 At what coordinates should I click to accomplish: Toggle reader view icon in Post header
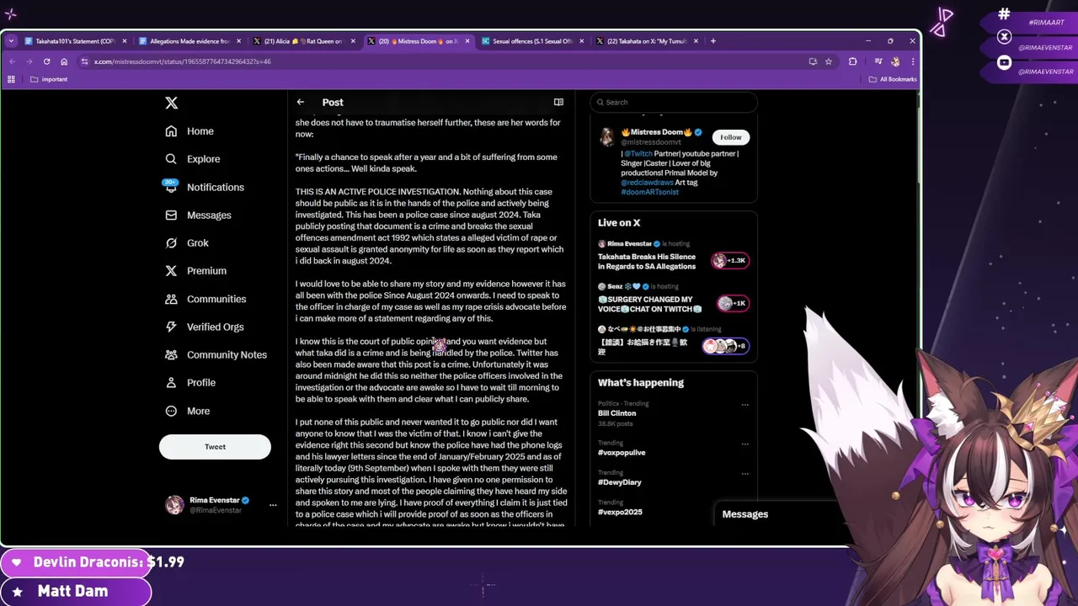558,102
